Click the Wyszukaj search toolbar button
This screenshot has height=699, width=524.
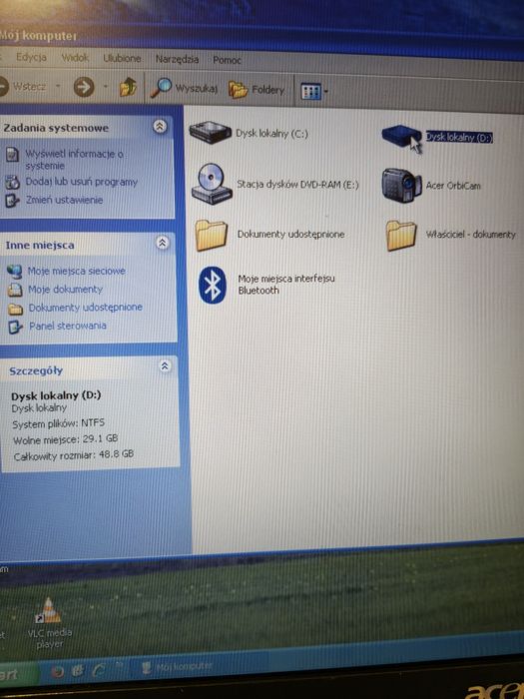(x=184, y=88)
